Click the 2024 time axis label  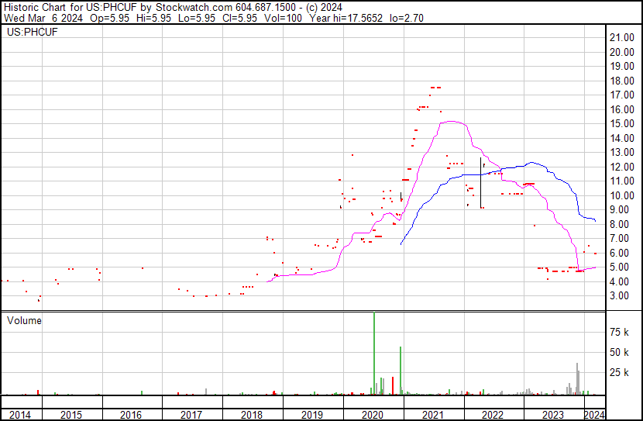pyautogui.click(x=595, y=415)
